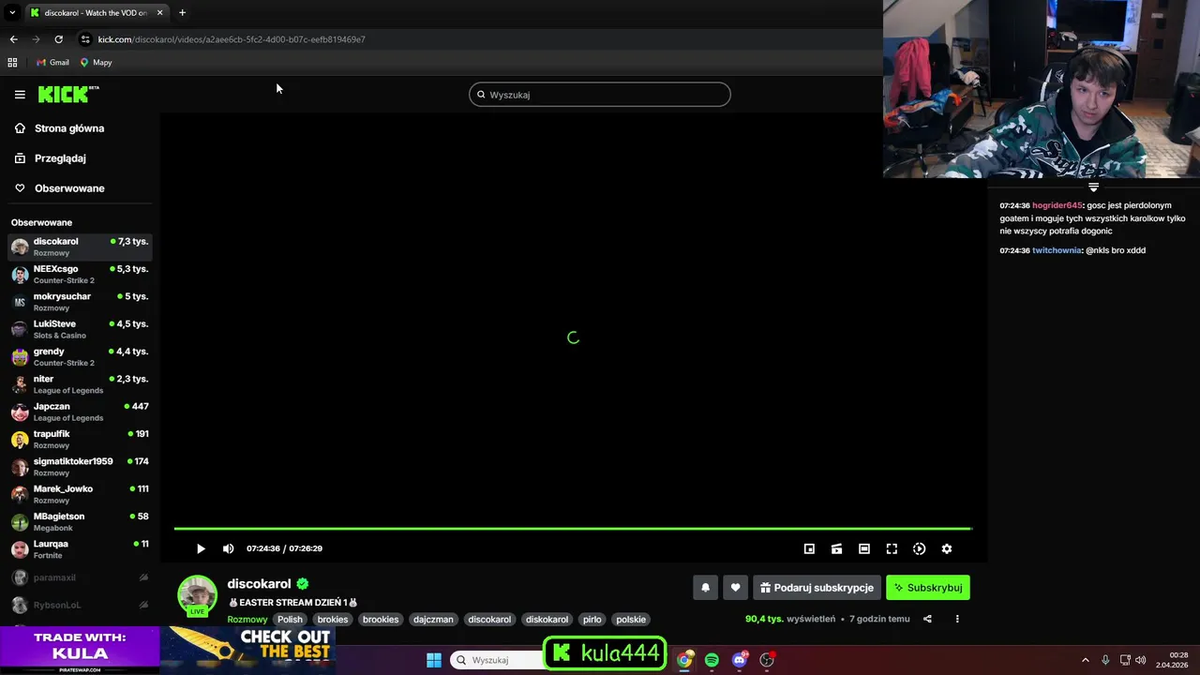Open offline paramaxil channel in sidebar

[x=80, y=577]
